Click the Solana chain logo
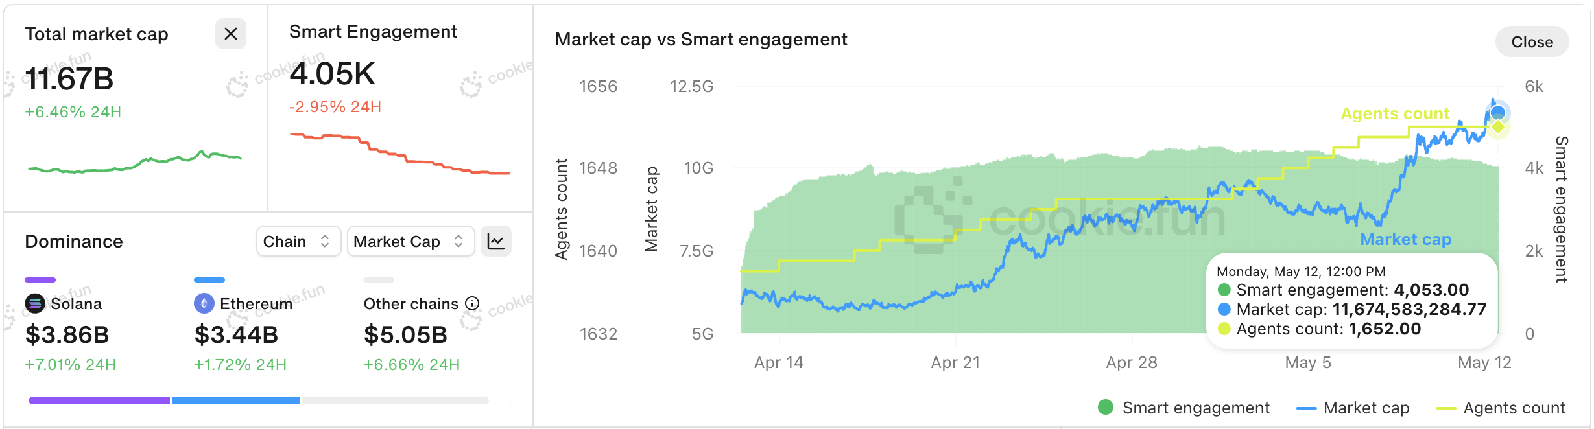Image resolution: width=1594 pixels, height=429 pixels. pos(35,303)
